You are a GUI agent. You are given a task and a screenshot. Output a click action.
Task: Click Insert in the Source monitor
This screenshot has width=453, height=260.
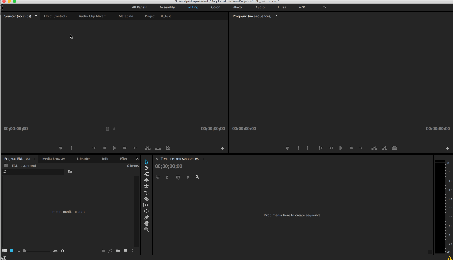148,148
